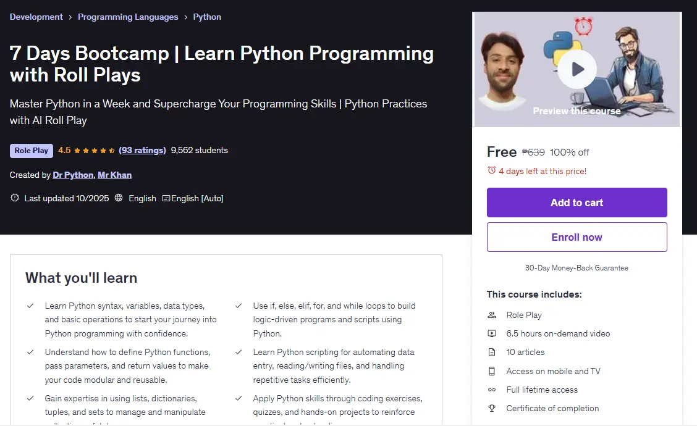Click 'Learn Python scripting for automating' learning point
Image resolution: width=697 pixels, height=426 pixels.
pos(334,365)
